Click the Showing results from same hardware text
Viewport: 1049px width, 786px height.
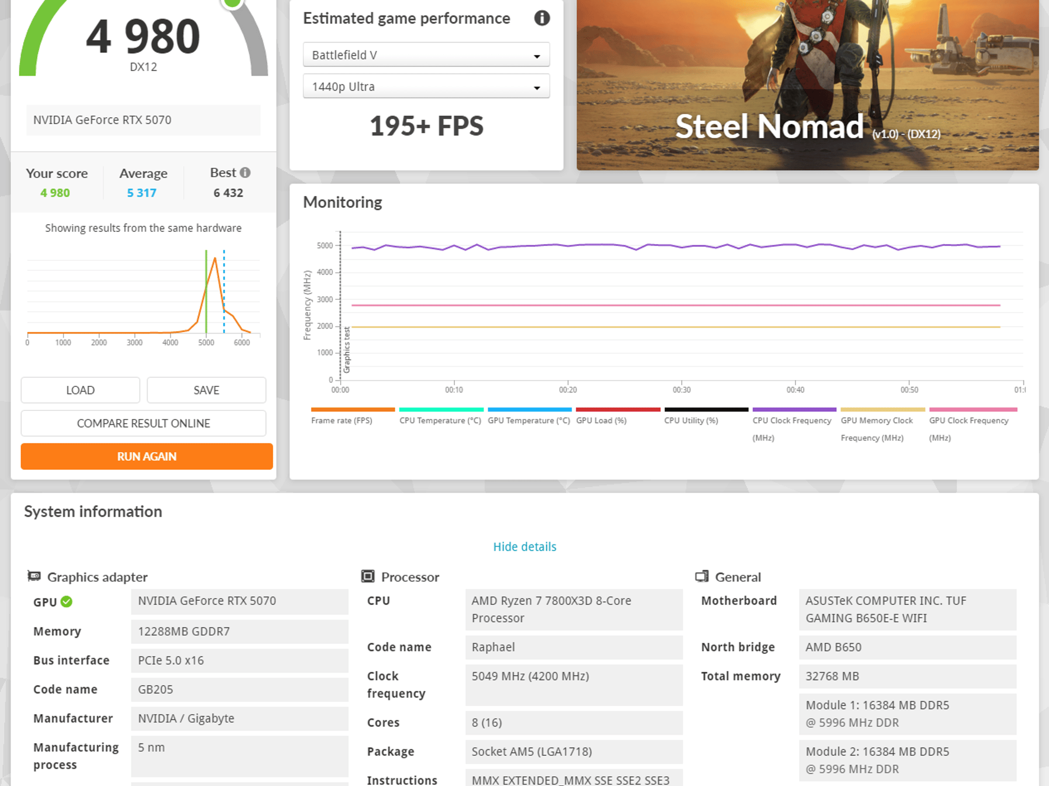143,228
